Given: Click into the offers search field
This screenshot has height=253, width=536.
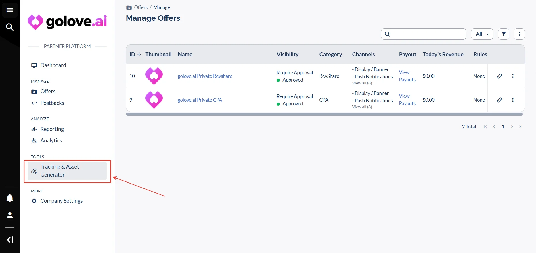Looking at the screenshot, I should (x=424, y=34).
